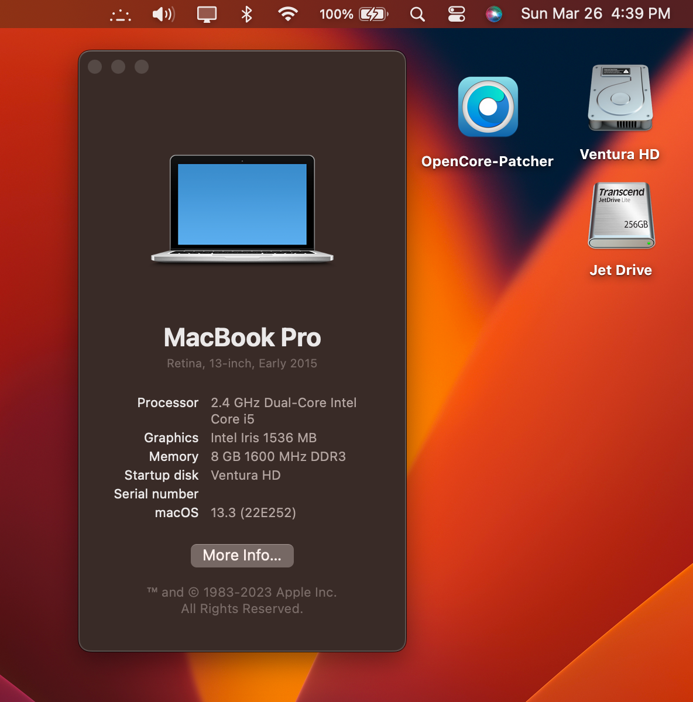Click the 'Memory' label
Screen dimensions: 693x702
[x=174, y=456]
